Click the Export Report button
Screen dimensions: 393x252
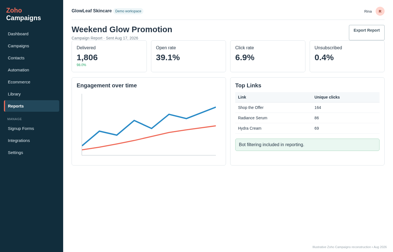click(367, 32)
